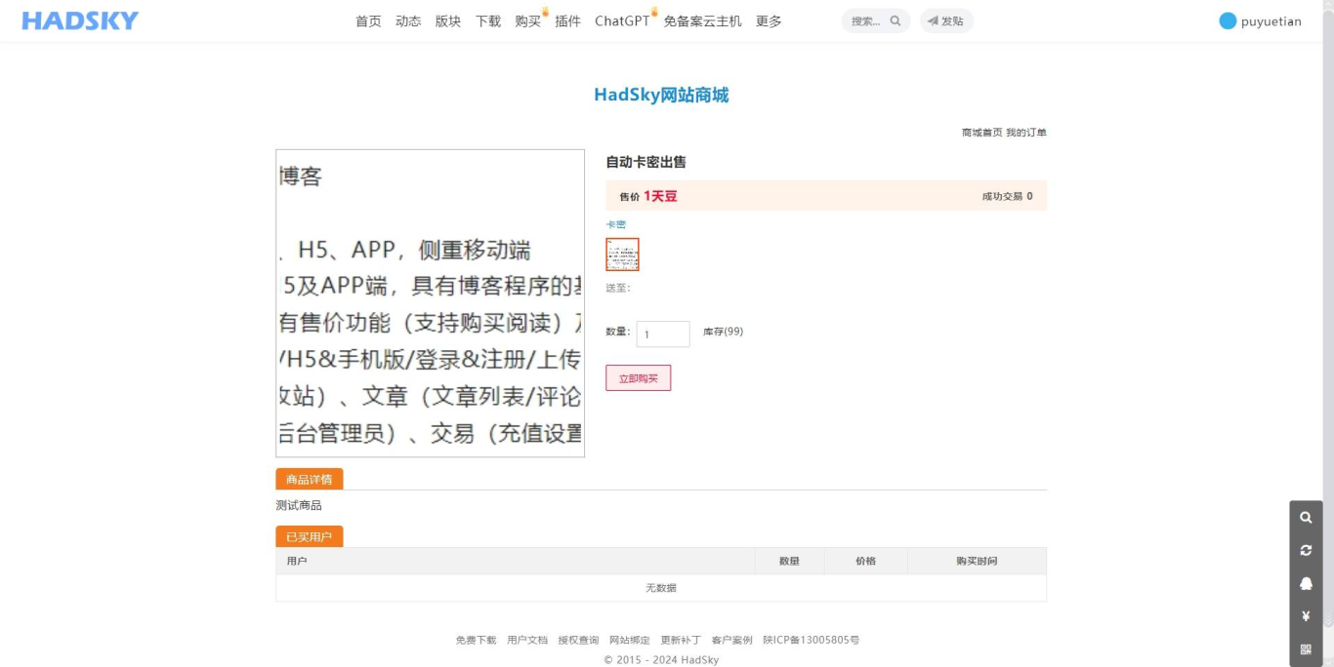1334x667 pixels.
Task: Focus the 数量 quantity input
Action: [x=663, y=334]
